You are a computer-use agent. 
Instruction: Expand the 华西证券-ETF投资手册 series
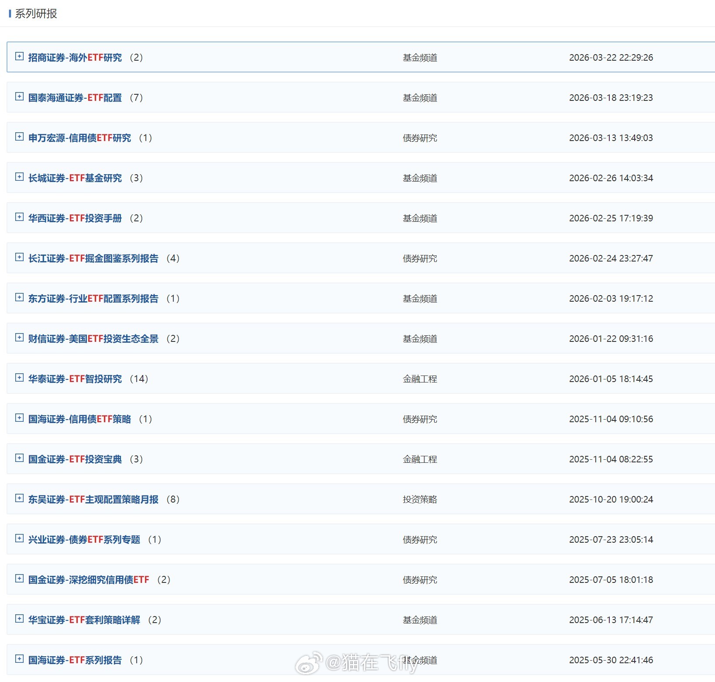(x=19, y=217)
